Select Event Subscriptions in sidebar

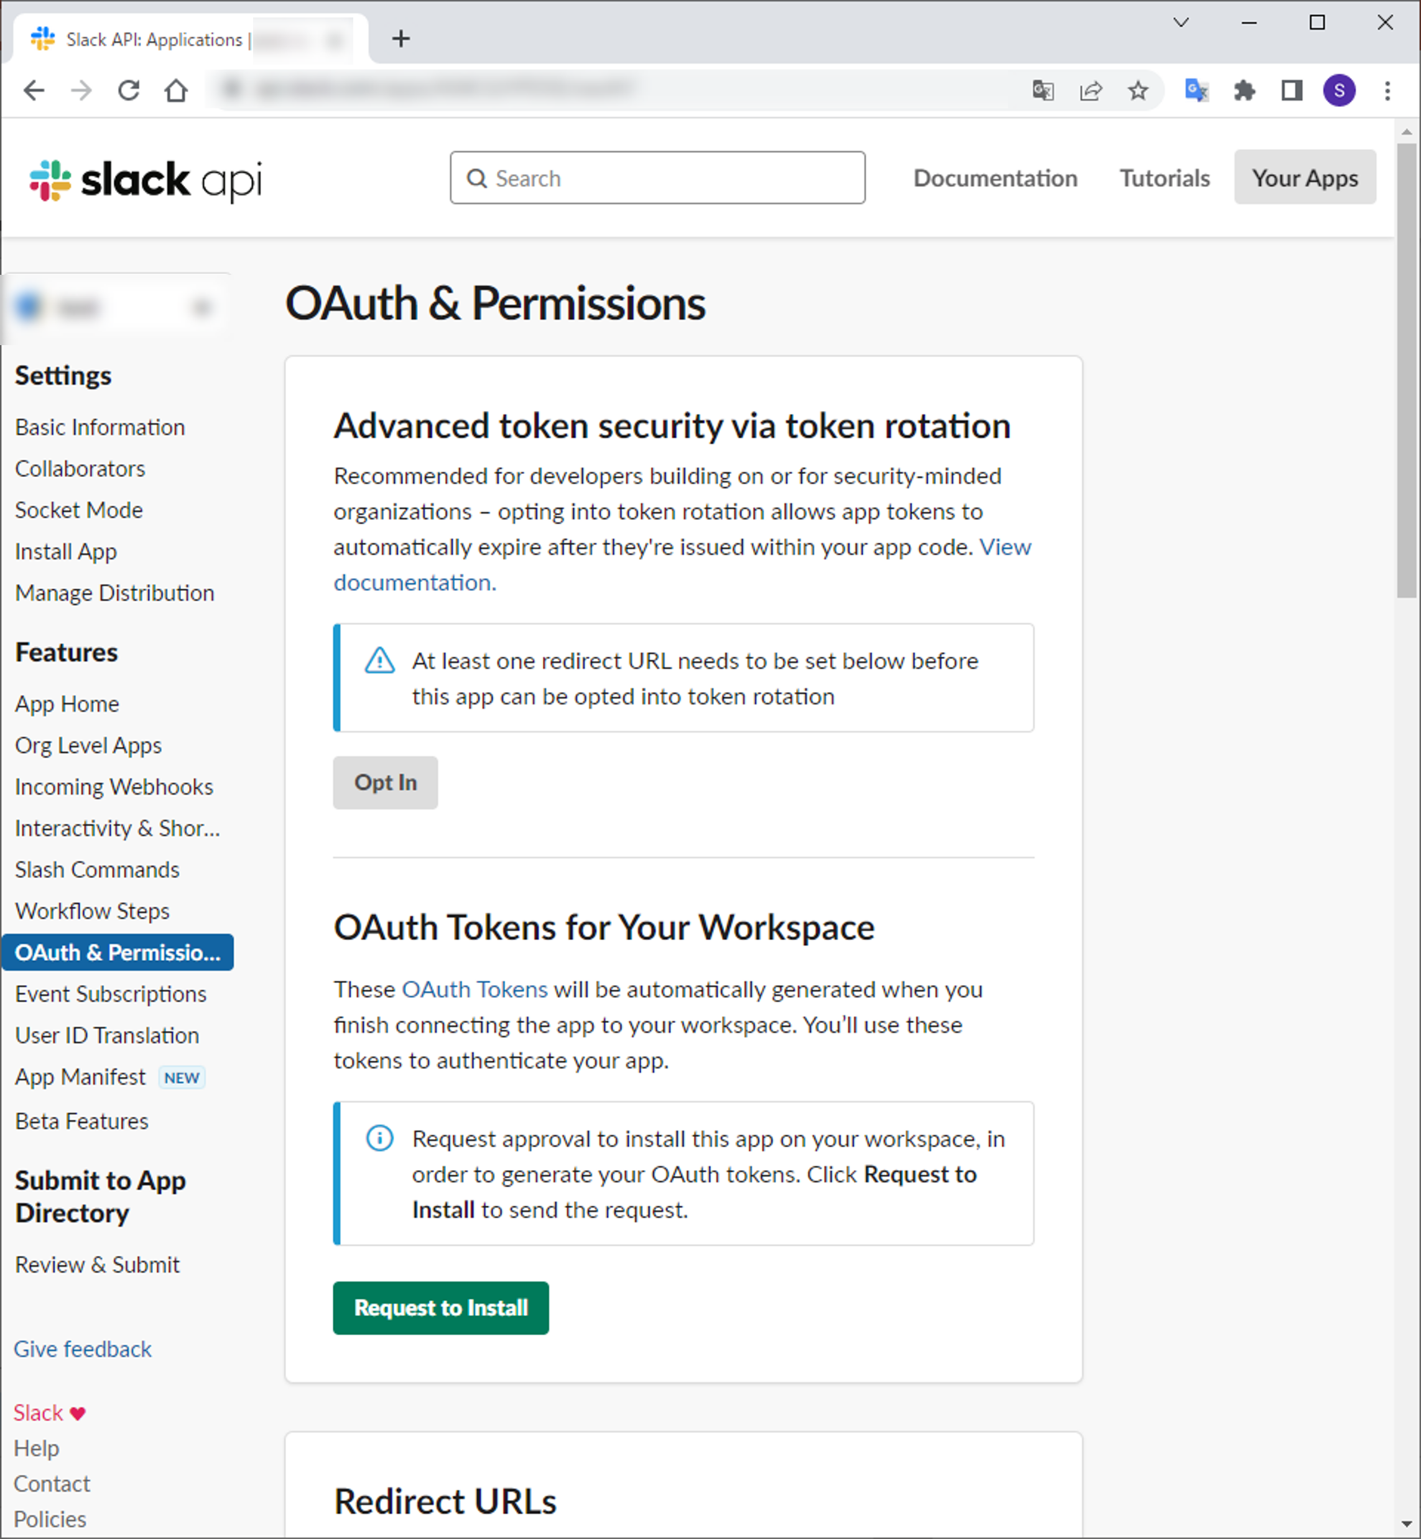111,994
